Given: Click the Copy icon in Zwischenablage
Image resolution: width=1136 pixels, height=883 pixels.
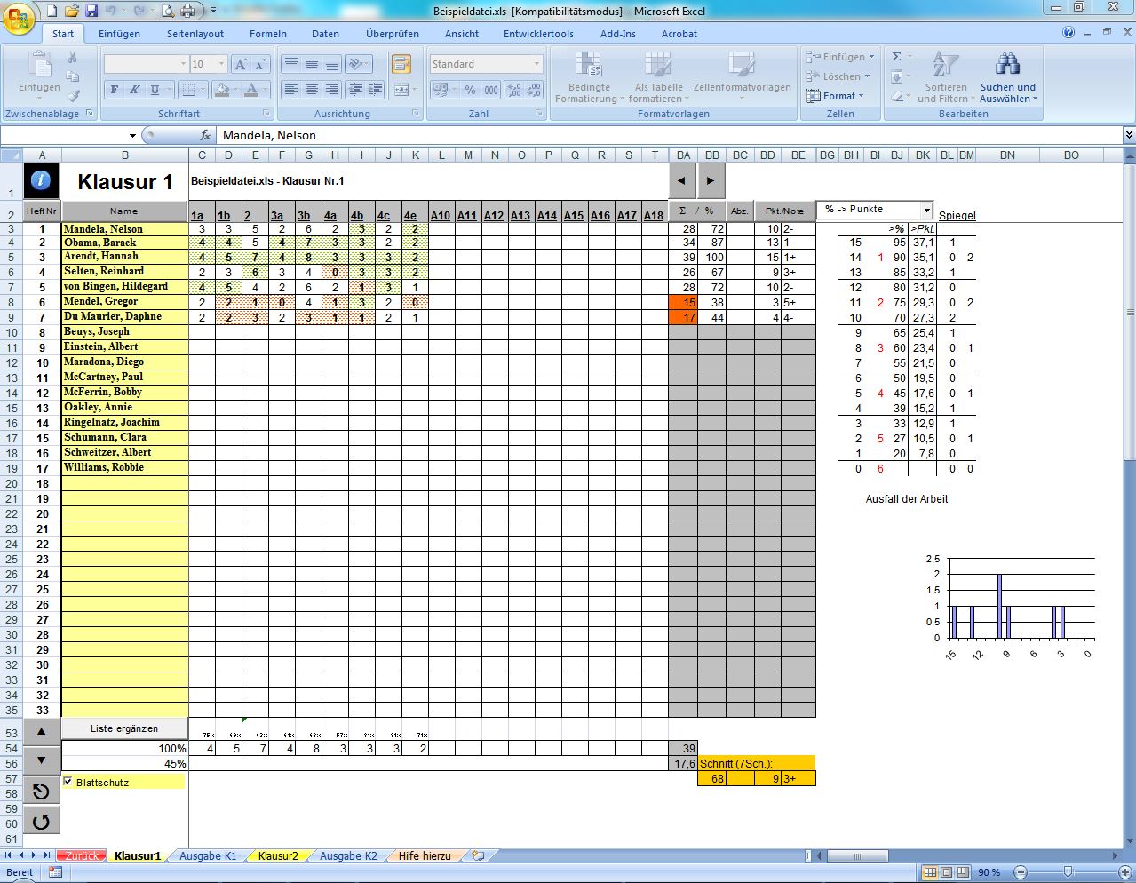Looking at the screenshot, I should [x=73, y=77].
